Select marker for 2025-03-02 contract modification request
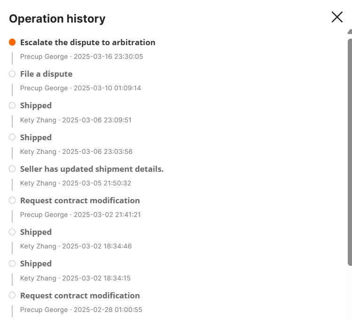Screen dimensions: 352x320 pos(12,200)
